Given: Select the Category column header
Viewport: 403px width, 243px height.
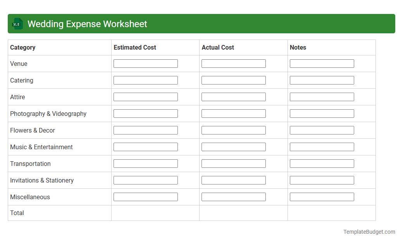Looking at the screenshot, I should (22, 47).
